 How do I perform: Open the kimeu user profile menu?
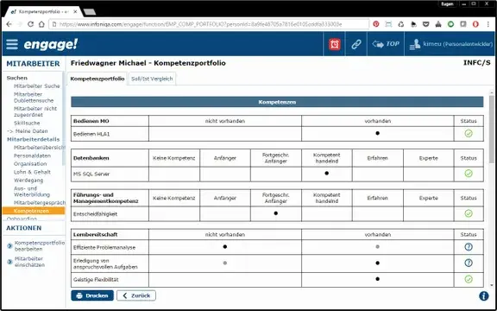coord(450,44)
